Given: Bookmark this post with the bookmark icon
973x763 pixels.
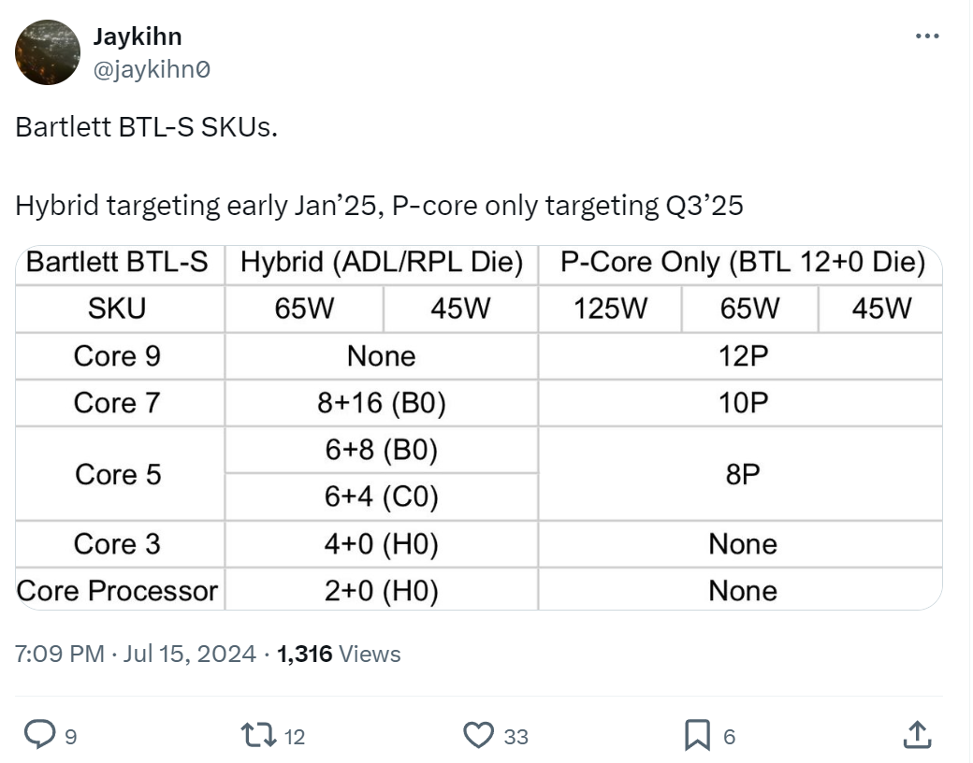Looking at the screenshot, I should point(697,736).
